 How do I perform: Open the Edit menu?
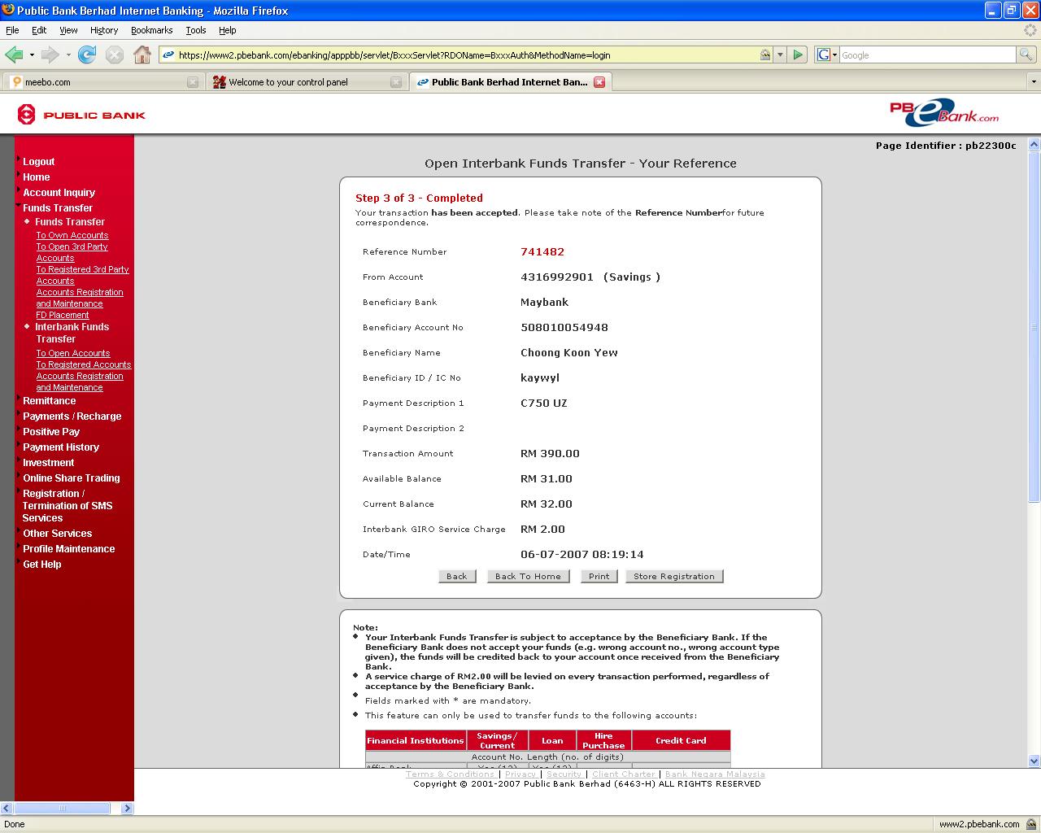[39, 30]
